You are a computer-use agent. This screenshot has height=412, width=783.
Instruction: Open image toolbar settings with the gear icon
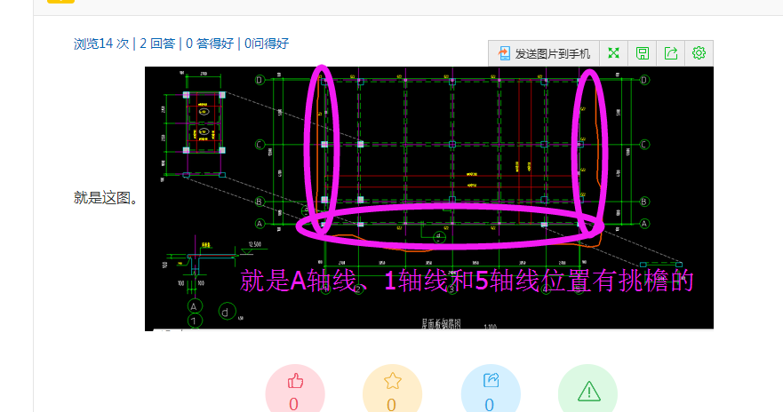(699, 53)
